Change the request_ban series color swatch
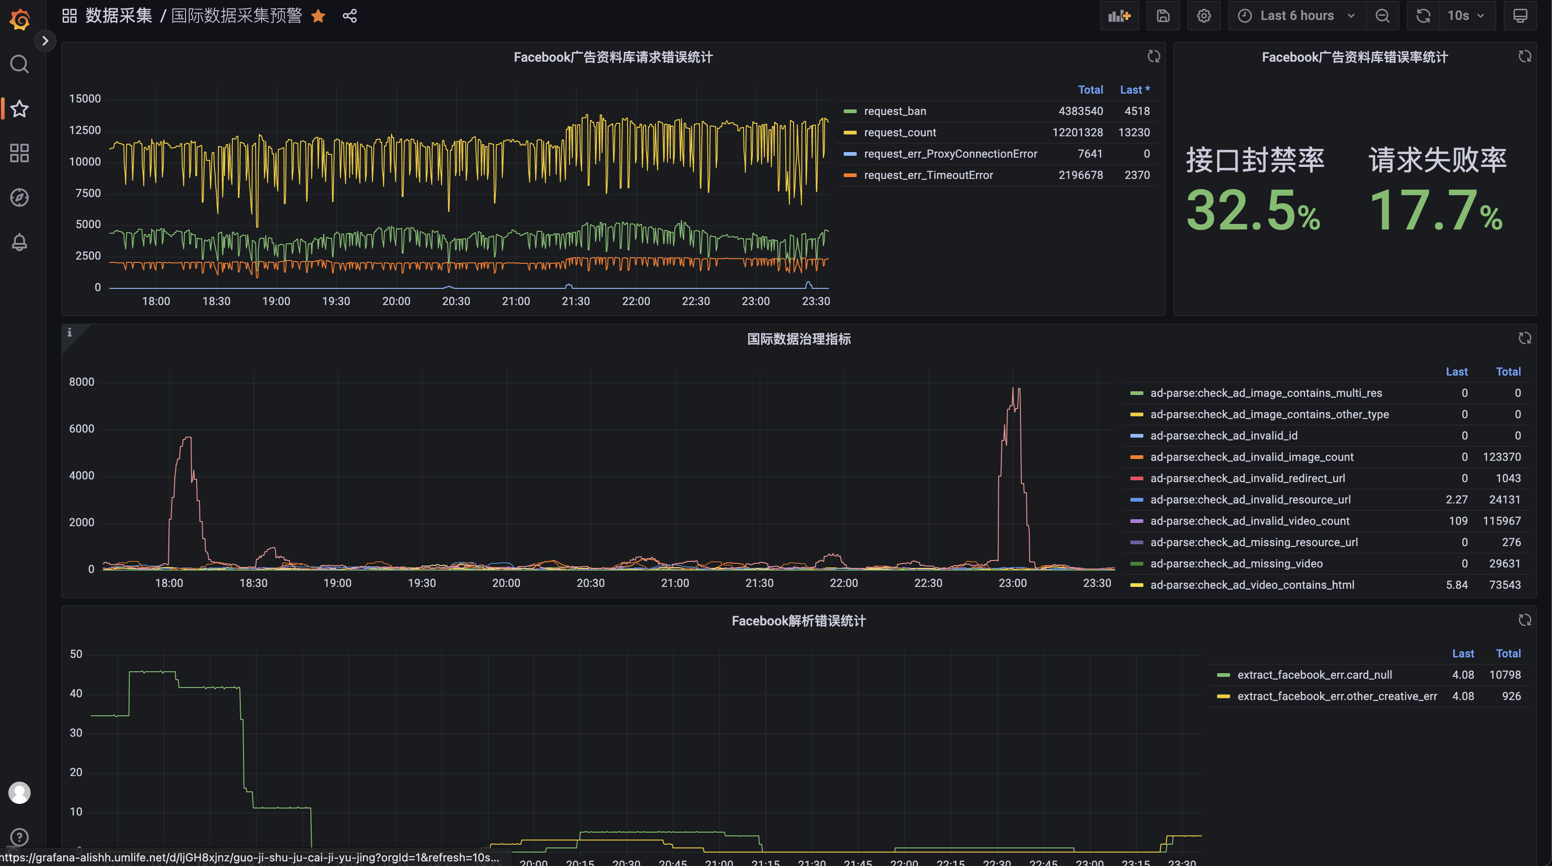This screenshot has height=866, width=1552. pos(849,111)
